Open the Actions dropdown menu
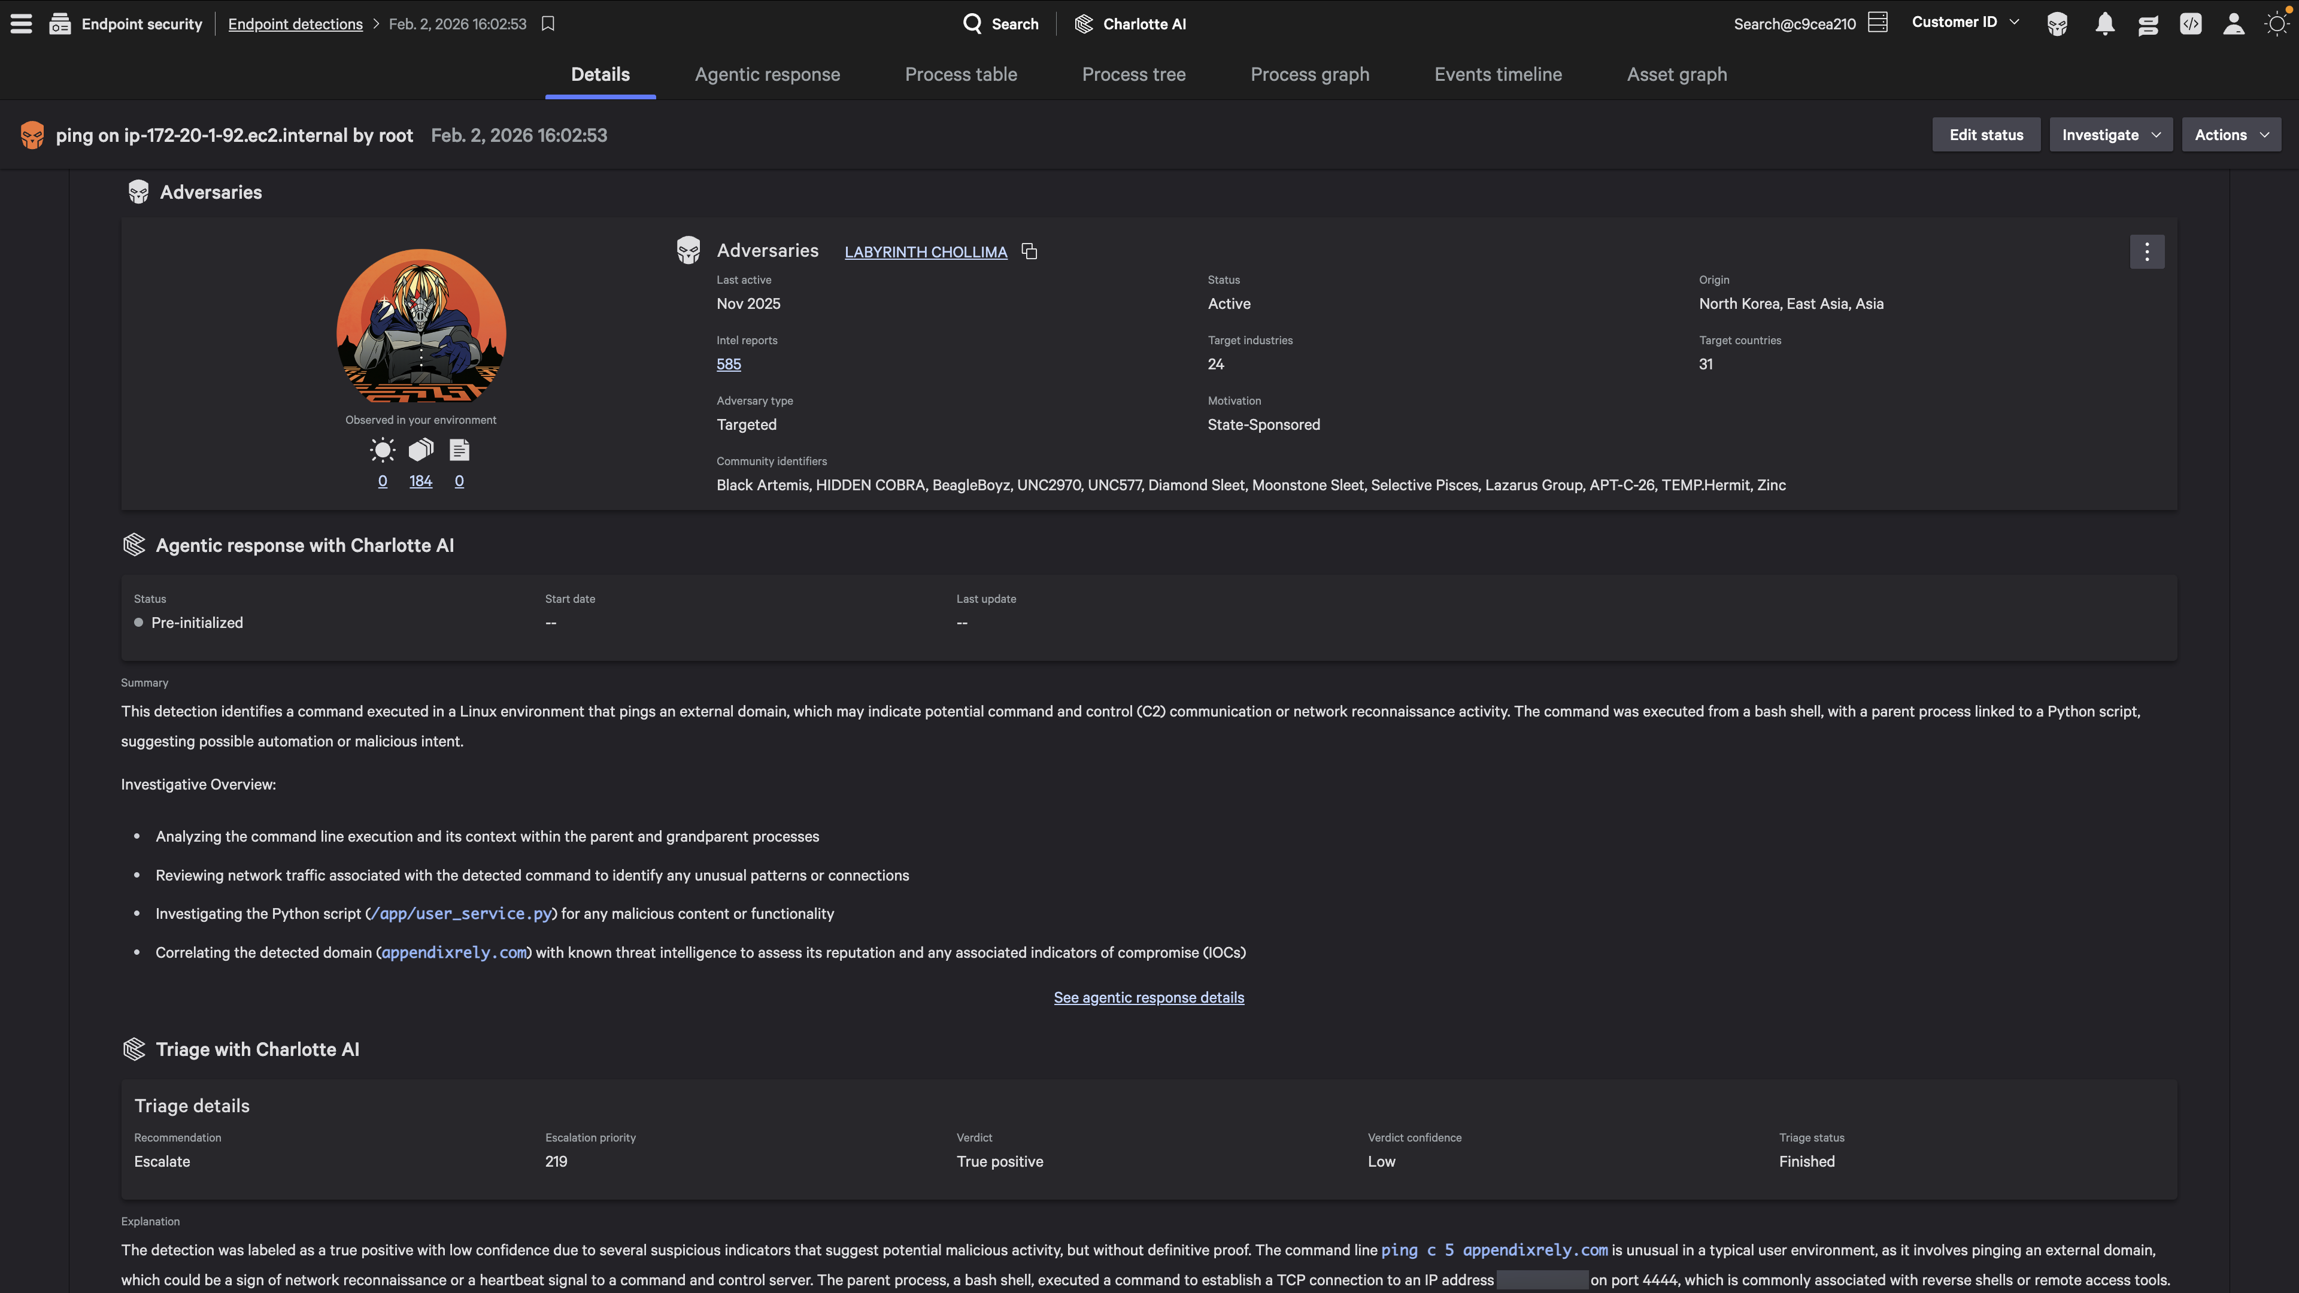The height and width of the screenshot is (1293, 2299). 2230,135
